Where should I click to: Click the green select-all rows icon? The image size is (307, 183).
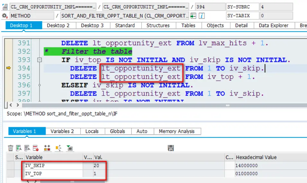click(x=19, y=148)
